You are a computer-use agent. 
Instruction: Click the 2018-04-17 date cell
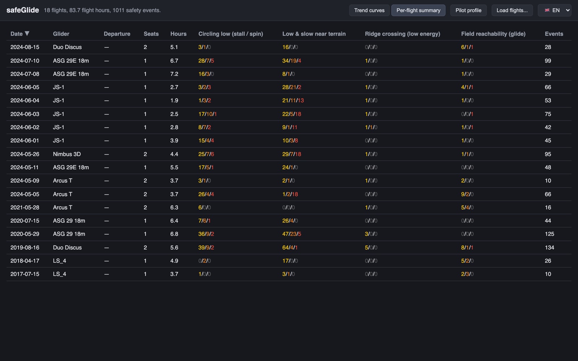pos(25,261)
